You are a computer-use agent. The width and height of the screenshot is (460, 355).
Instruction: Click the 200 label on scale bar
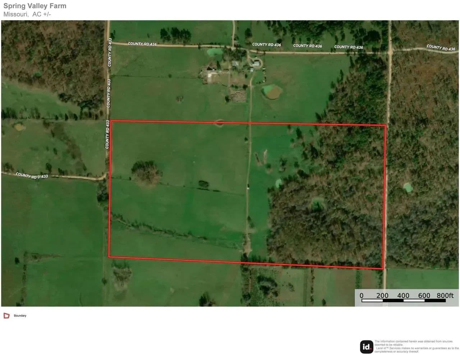pyautogui.click(x=382, y=295)
